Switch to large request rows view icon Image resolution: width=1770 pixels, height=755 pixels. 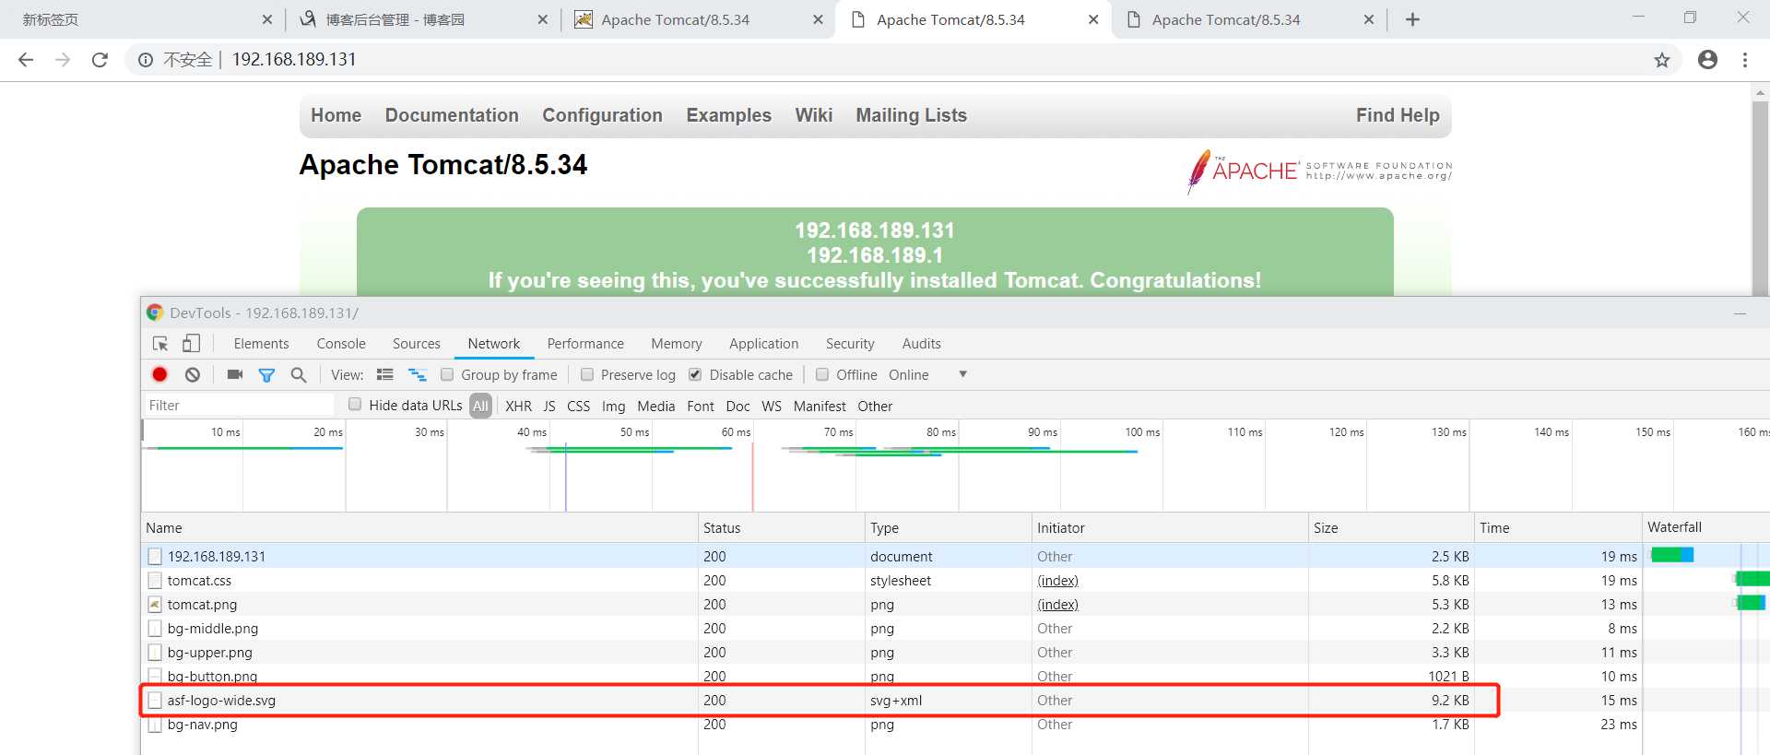(385, 374)
